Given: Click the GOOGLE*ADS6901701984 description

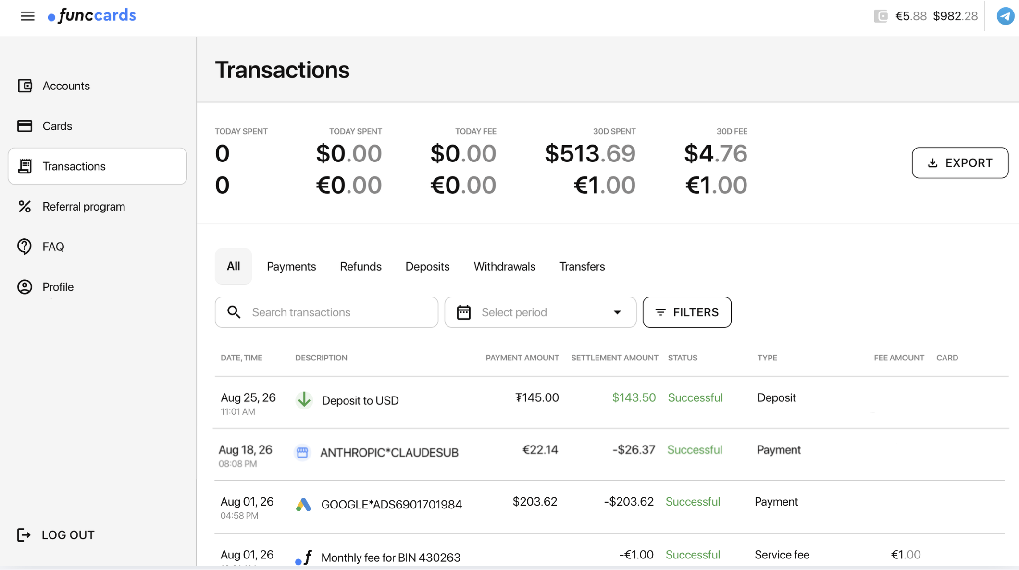Looking at the screenshot, I should [391, 505].
